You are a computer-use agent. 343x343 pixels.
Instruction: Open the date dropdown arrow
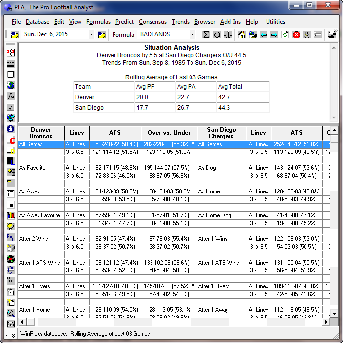point(91,35)
